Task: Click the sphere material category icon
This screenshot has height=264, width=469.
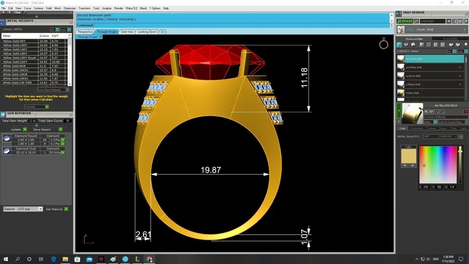Action: pyautogui.click(x=413, y=45)
